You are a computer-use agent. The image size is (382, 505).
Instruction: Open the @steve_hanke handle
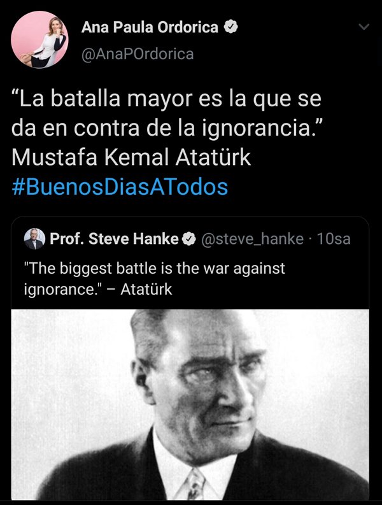253,239
